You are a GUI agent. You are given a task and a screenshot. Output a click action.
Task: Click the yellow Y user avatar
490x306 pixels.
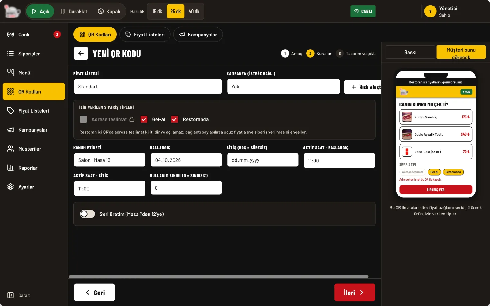[x=430, y=11]
